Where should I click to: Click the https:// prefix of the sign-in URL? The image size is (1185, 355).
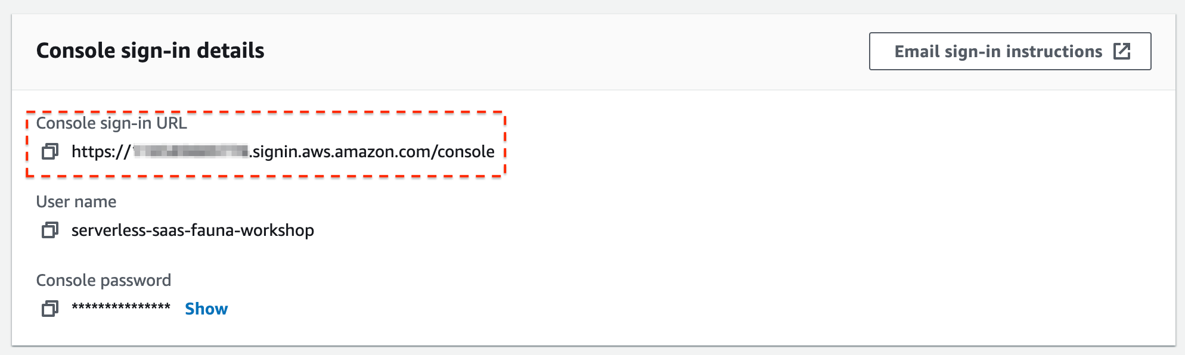coord(101,151)
